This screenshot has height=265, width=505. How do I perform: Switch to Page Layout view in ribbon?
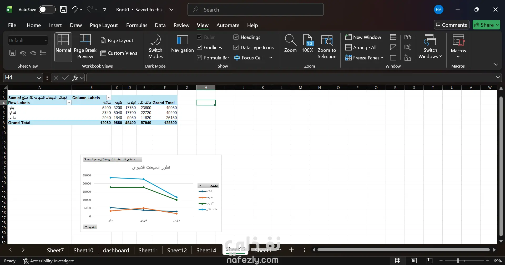(117, 40)
